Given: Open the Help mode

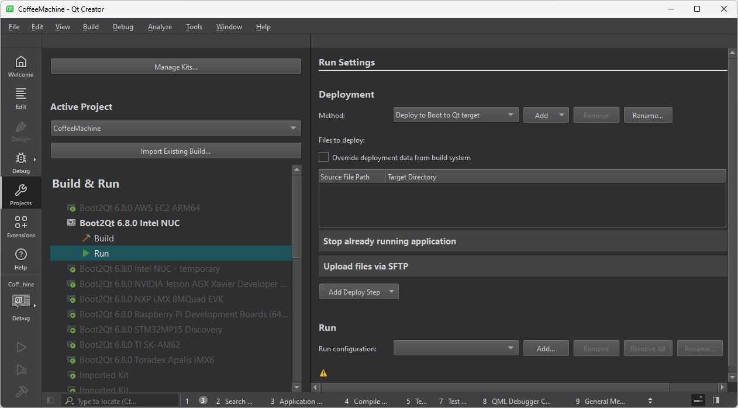Looking at the screenshot, I should coord(20,258).
